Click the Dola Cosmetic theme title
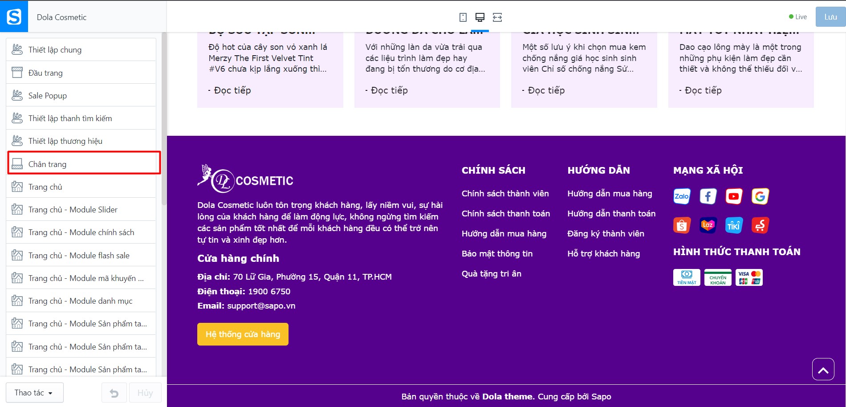Screen dimensions: 846x407 (61, 17)
